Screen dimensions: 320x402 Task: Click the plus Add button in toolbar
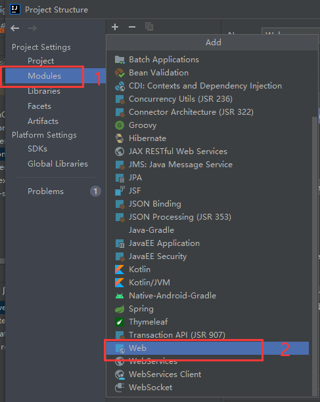pos(115,27)
